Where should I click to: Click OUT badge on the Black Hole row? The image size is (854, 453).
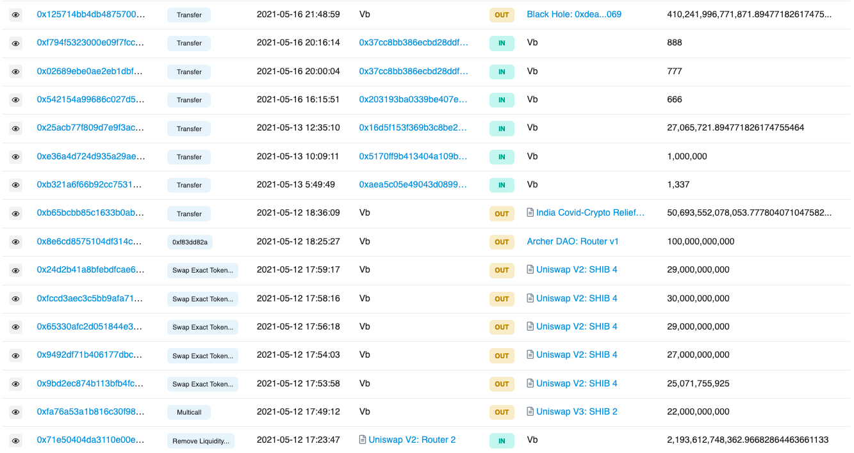502,15
